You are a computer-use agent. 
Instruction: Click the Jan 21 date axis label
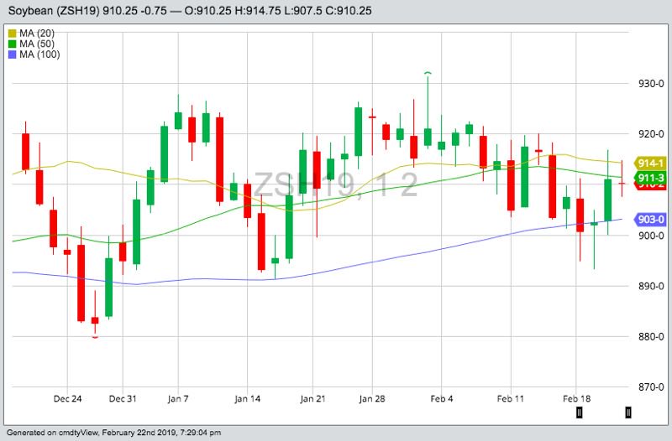coord(312,399)
